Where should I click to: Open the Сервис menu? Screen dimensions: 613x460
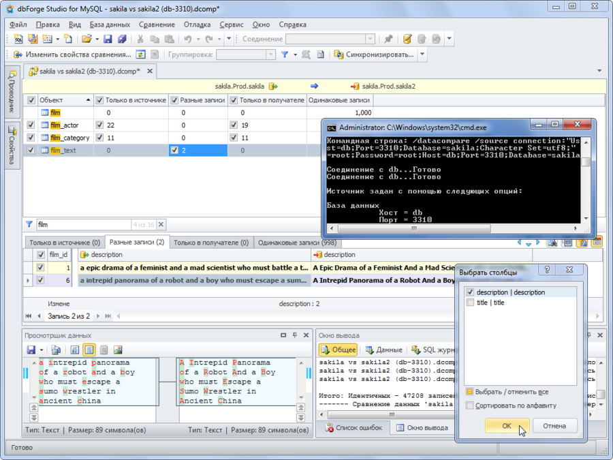tap(232, 25)
